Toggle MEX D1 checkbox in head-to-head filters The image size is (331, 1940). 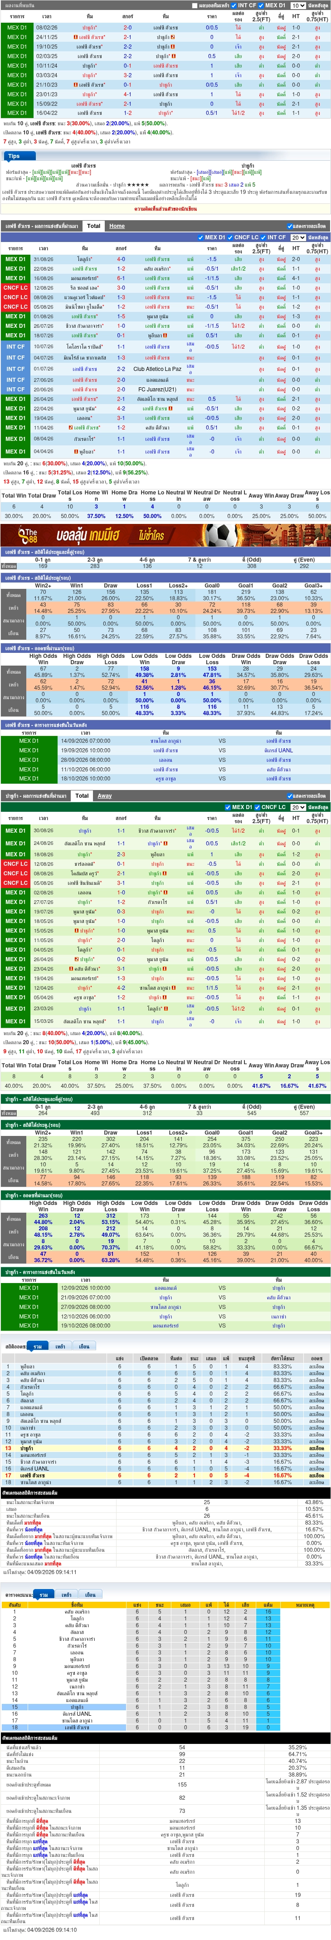coord(261,5)
